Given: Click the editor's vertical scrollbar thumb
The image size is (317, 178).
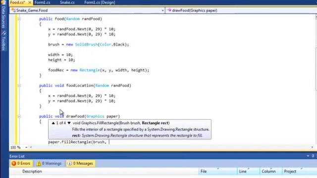Looking at the screenshot, I should point(316,69).
